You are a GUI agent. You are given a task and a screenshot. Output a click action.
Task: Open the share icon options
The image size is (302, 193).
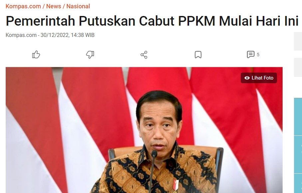[x=144, y=55]
